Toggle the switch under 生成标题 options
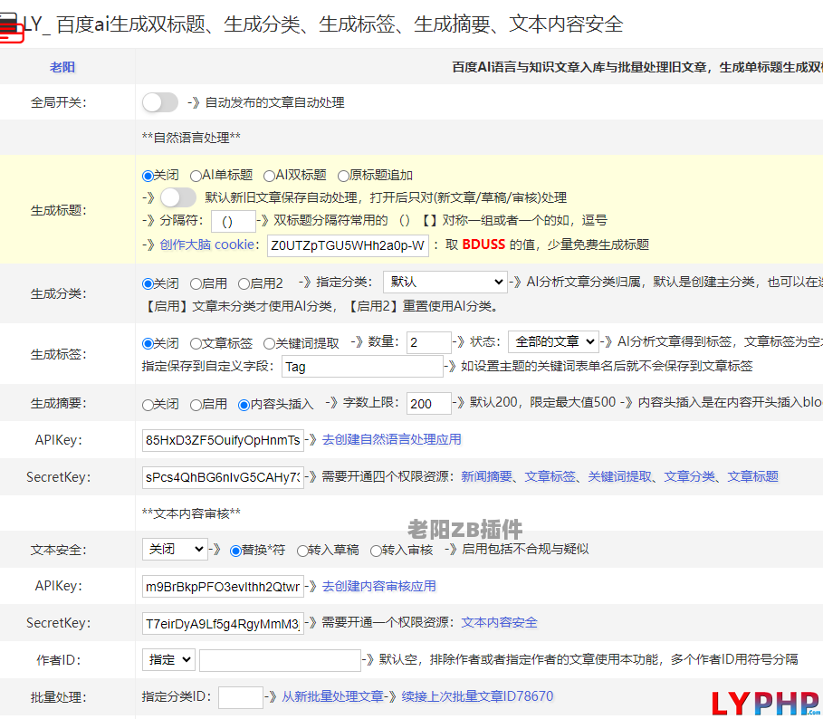Image resolution: width=823 pixels, height=719 pixels. (x=178, y=197)
